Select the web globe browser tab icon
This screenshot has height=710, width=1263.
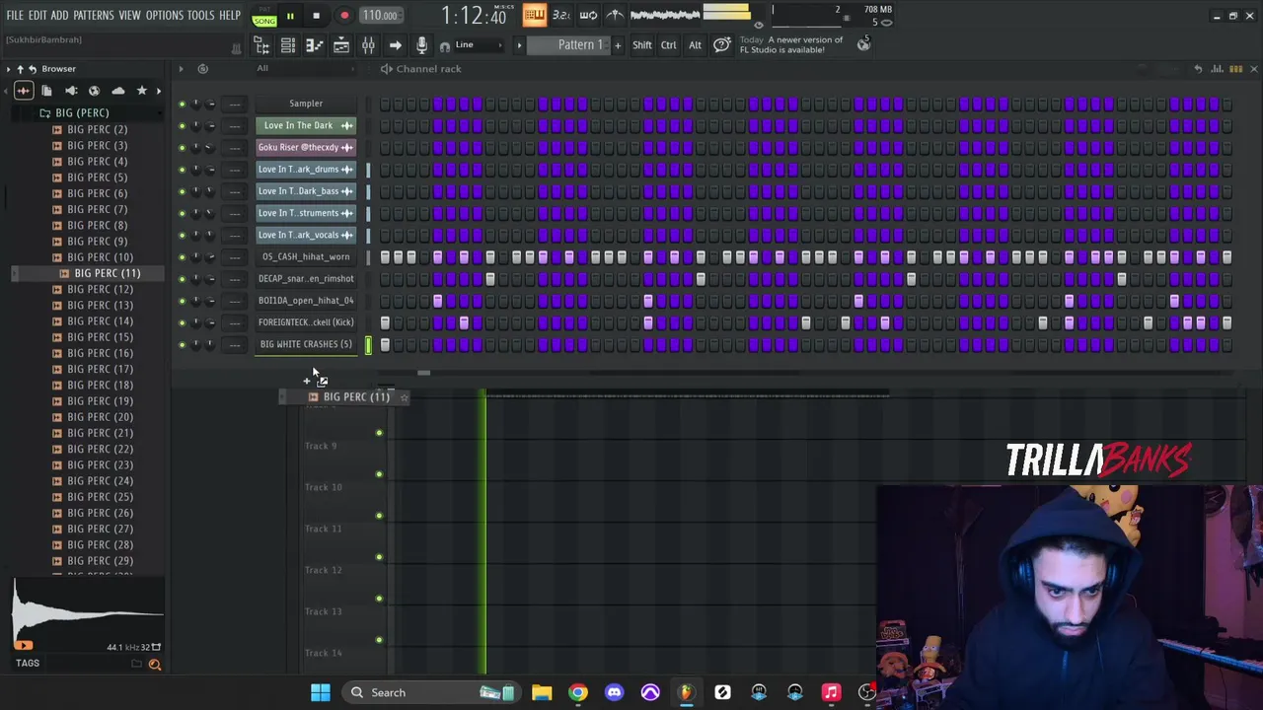(95, 91)
